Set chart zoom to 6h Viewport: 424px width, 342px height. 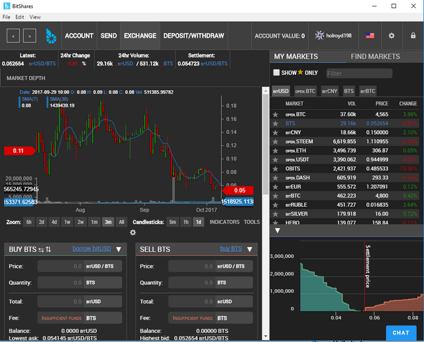tap(28, 222)
